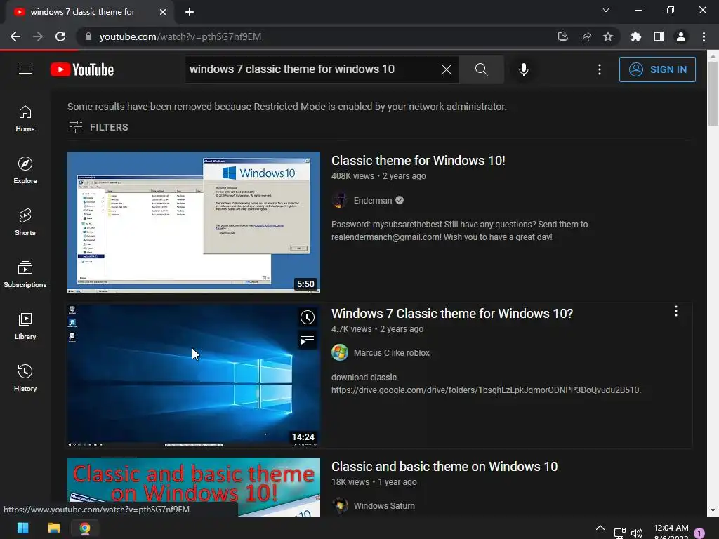Open a new browser tab

(190, 12)
